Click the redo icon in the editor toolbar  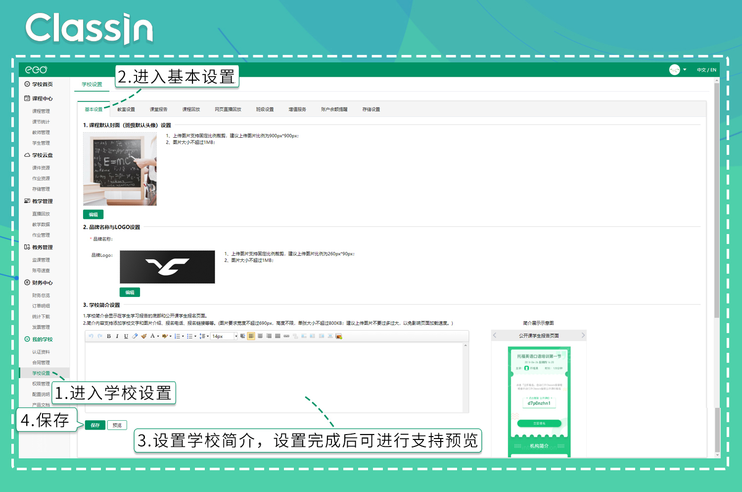100,336
